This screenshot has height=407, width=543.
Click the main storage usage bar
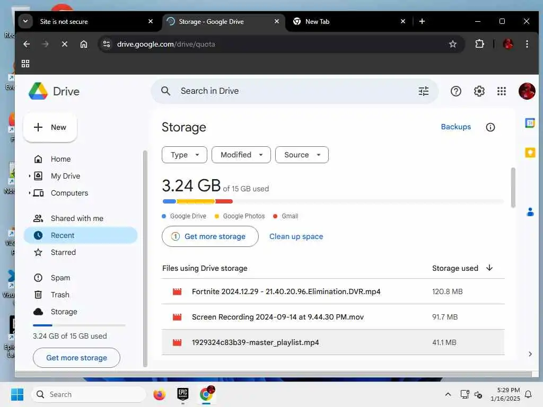click(x=332, y=201)
